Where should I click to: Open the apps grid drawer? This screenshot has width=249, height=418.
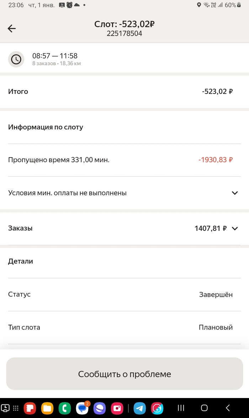pyautogui.click(x=16, y=408)
